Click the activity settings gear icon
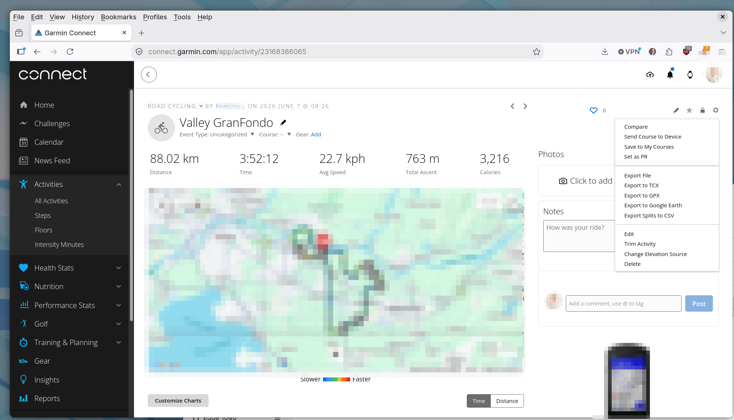 tap(715, 110)
